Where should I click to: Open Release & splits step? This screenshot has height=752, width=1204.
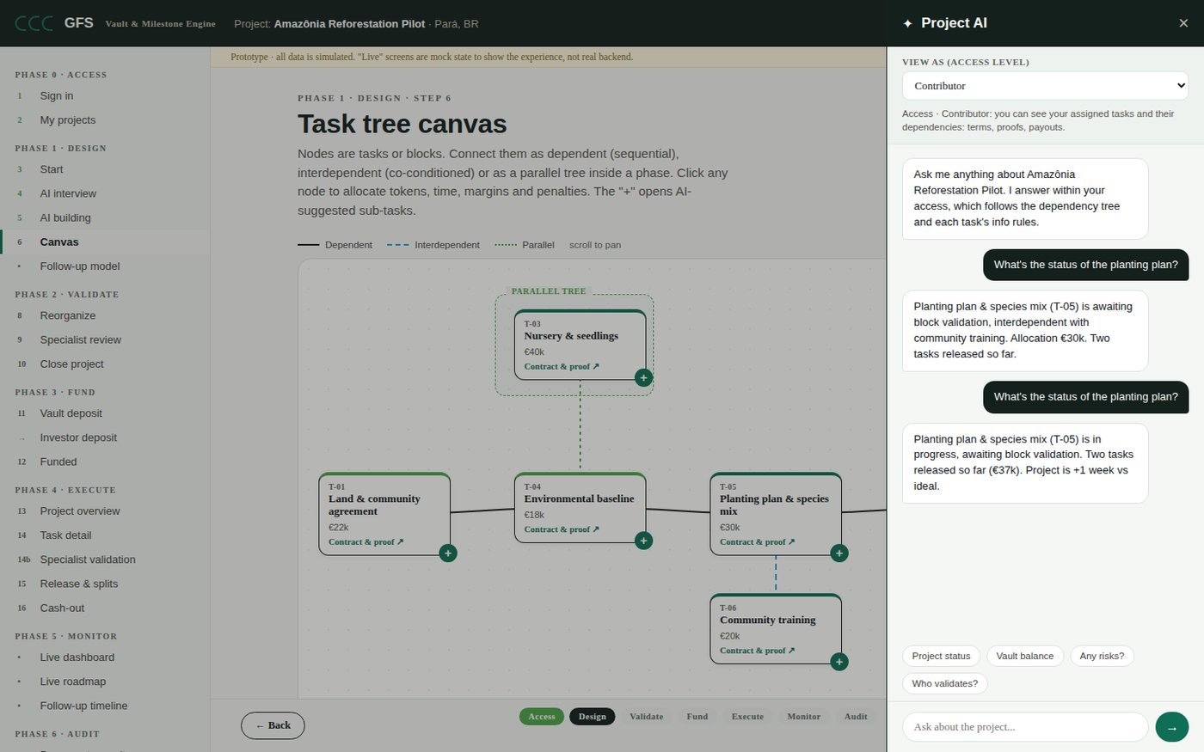(x=105, y=584)
